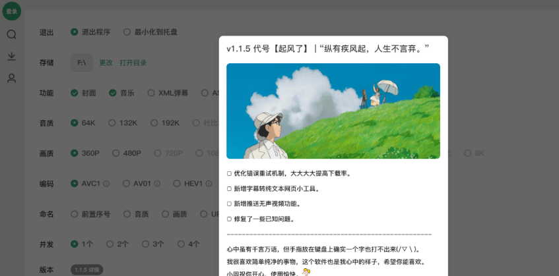Screen dimensions: 559x276
Task: Click the 新增字幕转纯文本网页小工具 line
Action: pos(273,189)
